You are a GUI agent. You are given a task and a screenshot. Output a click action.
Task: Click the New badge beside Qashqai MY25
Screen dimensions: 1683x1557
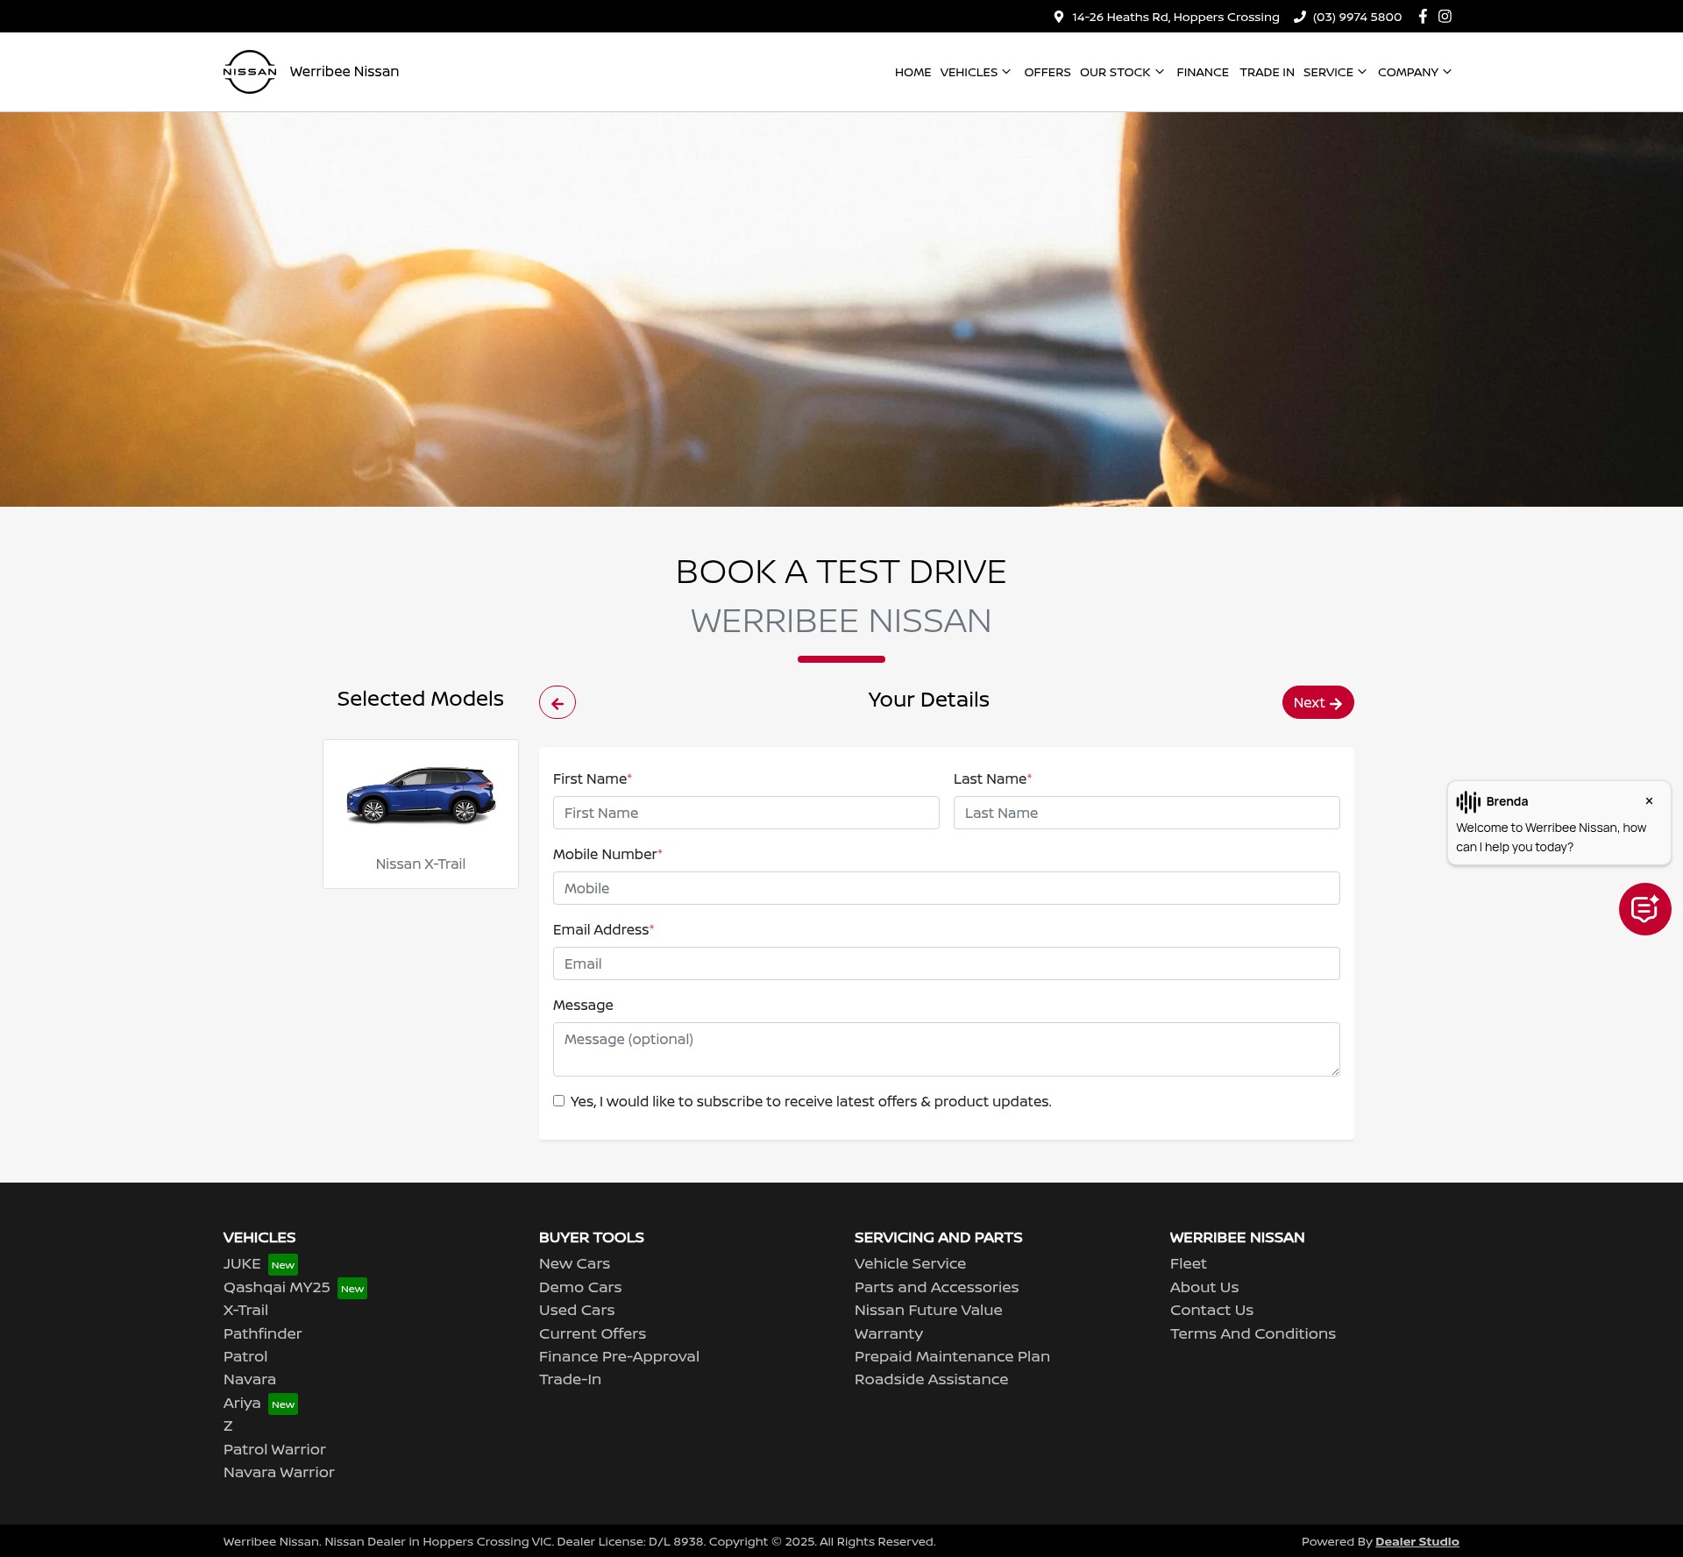(352, 1288)
